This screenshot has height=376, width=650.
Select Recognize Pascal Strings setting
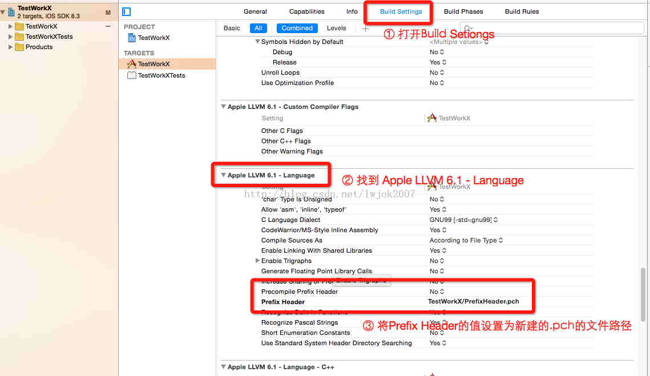click(x=299, y=322)
